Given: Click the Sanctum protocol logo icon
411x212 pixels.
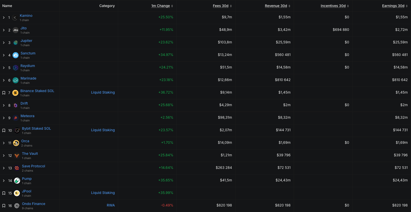Looking at the screenshot, I should tap(16, 55).
